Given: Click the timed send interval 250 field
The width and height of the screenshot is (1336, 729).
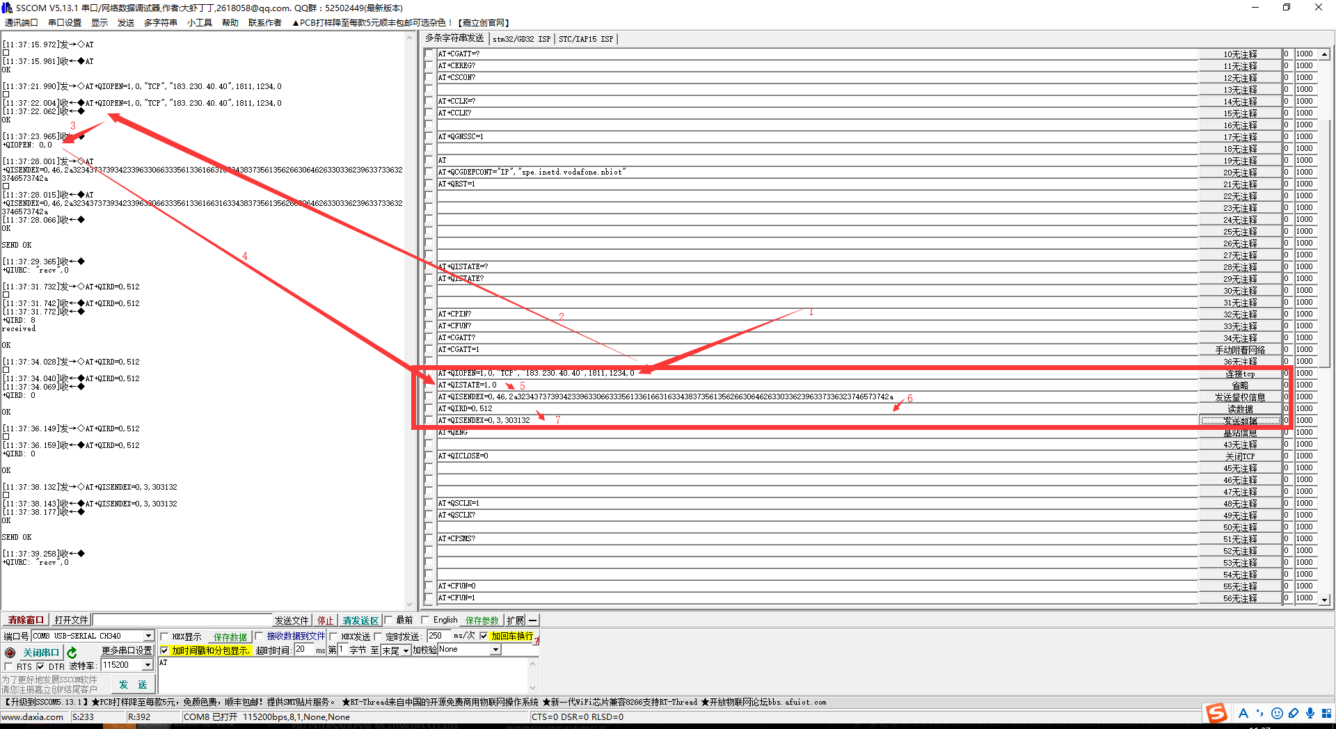Looking at the screenshot, I should tap(438, 636).
